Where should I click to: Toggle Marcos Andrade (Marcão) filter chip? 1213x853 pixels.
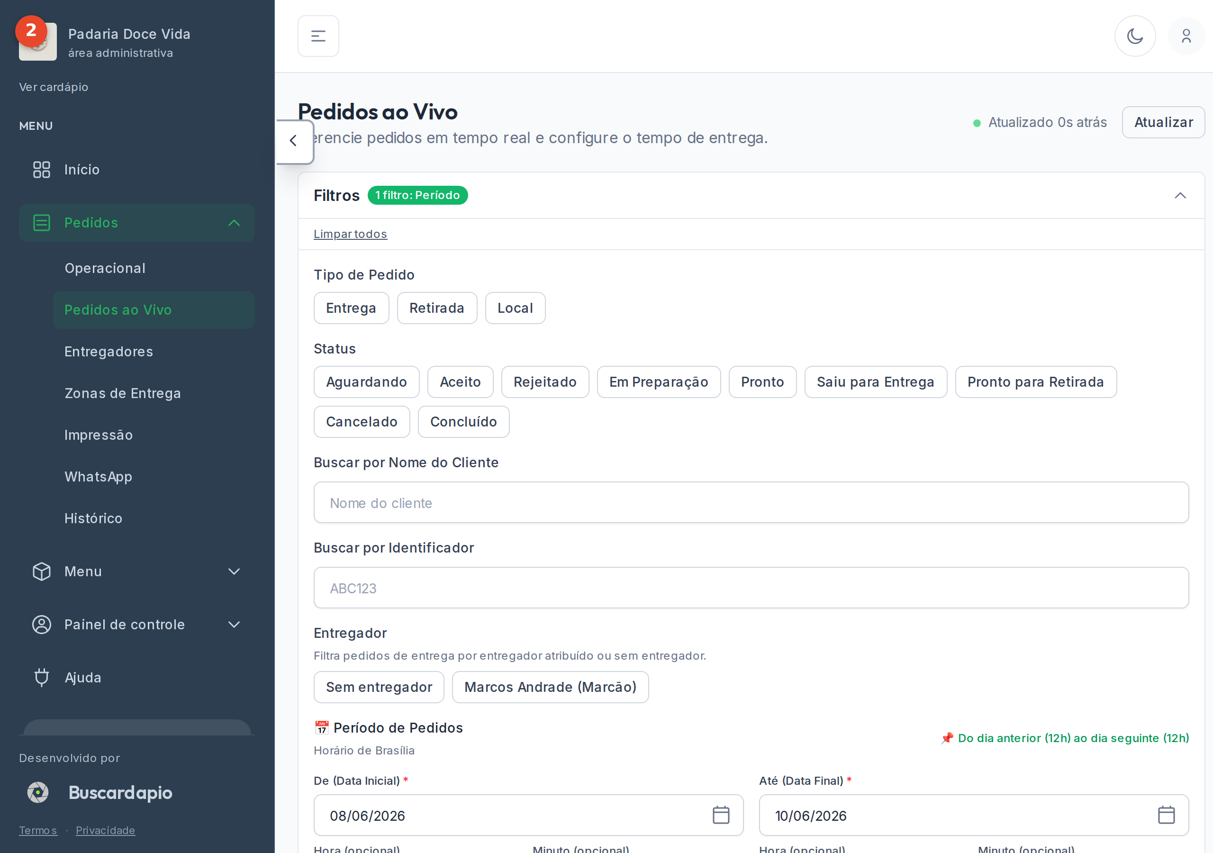click(x=551, y=687)
